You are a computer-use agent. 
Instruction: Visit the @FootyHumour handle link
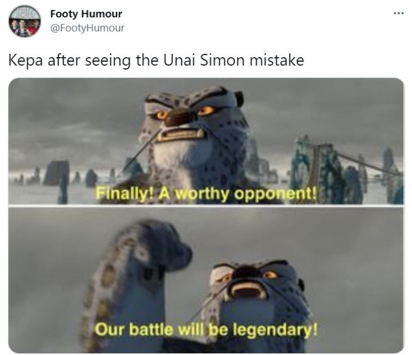pos(87,28)
